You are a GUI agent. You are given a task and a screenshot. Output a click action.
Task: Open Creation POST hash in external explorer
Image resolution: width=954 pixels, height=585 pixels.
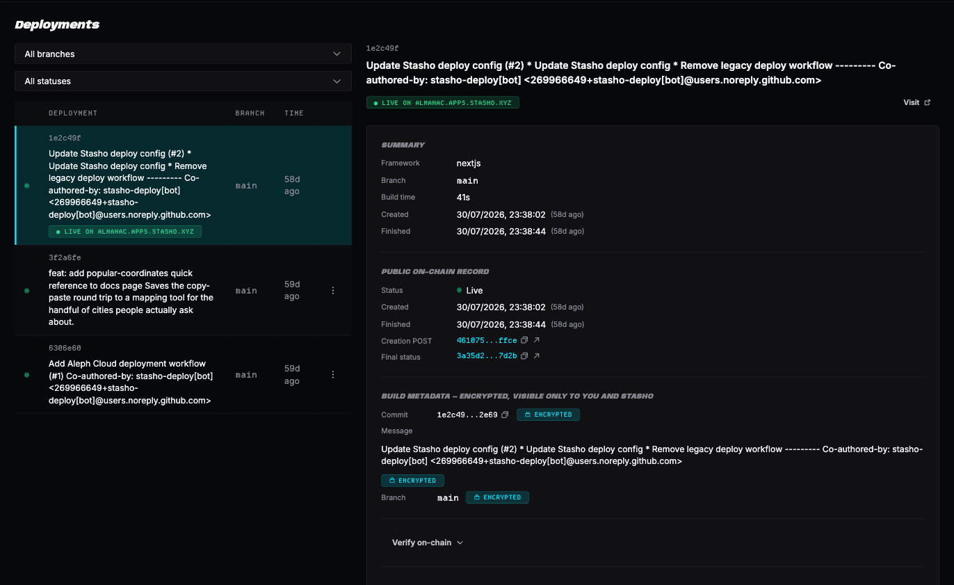[x=537, y=340]
